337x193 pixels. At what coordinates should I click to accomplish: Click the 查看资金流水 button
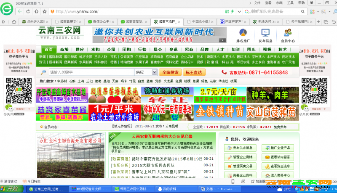click(278, 166)
